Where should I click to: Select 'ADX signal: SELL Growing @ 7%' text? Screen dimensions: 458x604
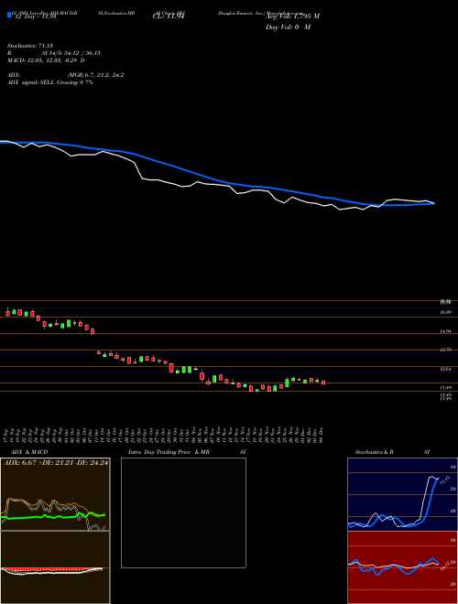(x=50, y=82)
